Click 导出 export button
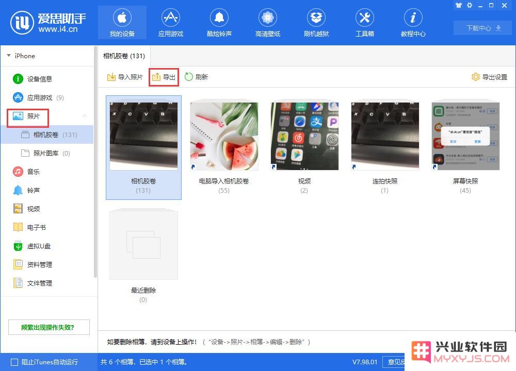This screenshot has width=516, height=371. pos(164,77)
